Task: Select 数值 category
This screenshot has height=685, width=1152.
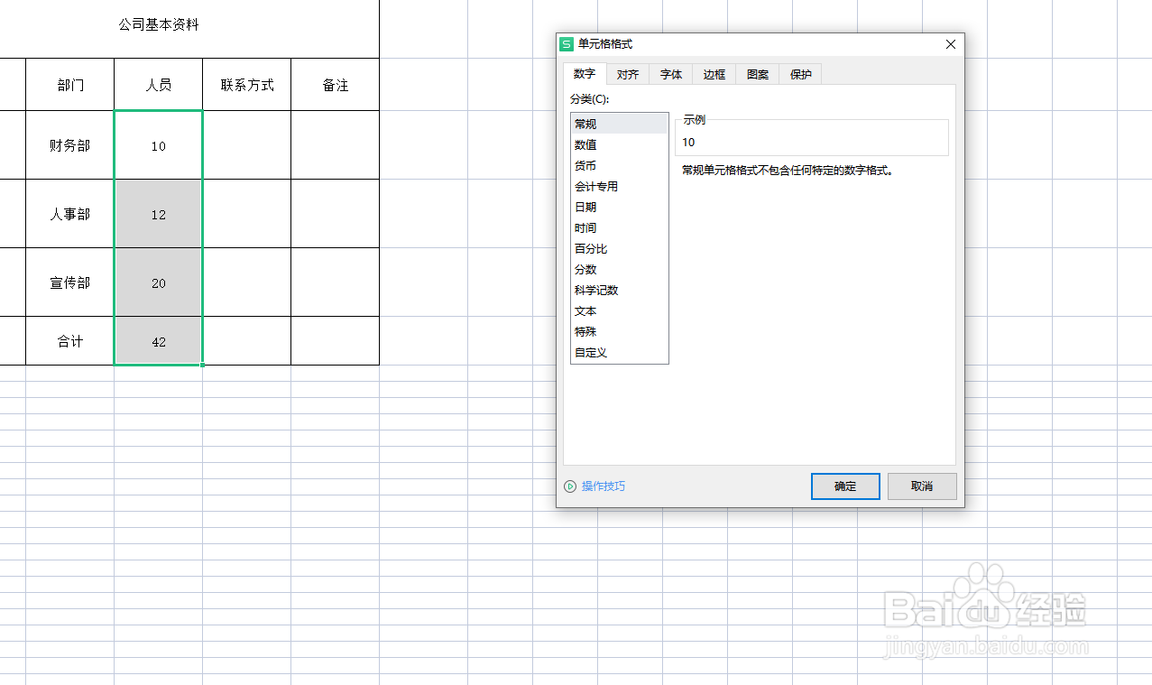Action: pos(619,144)
